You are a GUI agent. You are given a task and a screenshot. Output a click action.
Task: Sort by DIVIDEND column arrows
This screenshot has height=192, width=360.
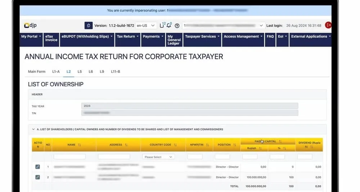311,147
